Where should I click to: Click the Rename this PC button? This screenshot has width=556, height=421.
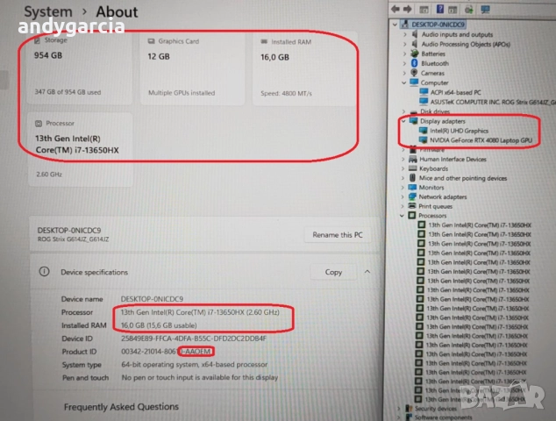point(339,235)
